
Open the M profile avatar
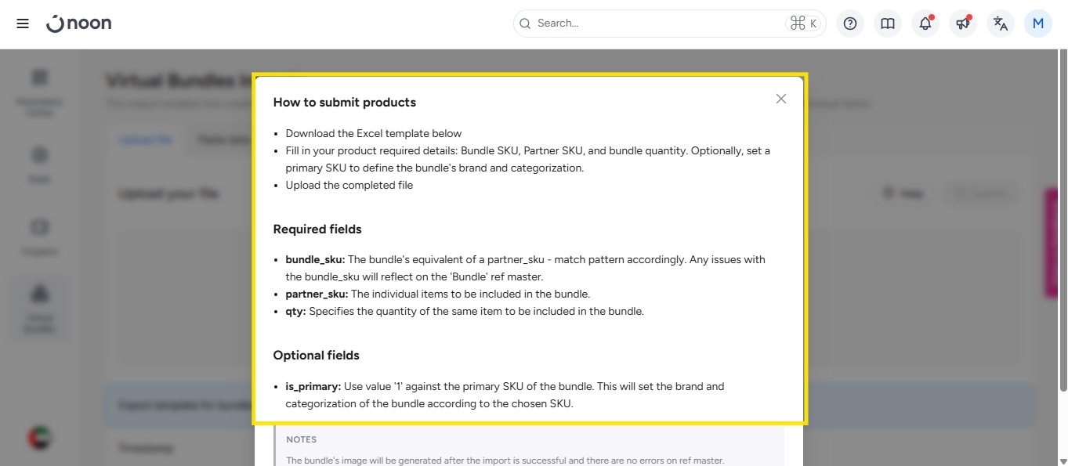point(1038,23)
